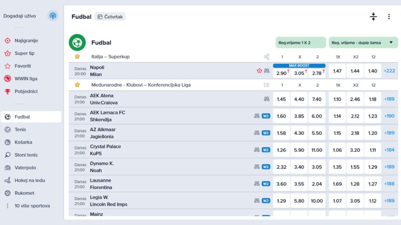This screenshot has height=225, width=401.
Task: Select Tenis in the sidebar
Action: coord(20,129)
